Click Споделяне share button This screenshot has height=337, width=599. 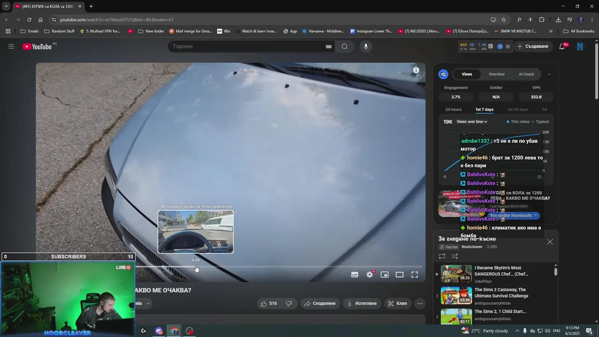[x=320, y=303]
